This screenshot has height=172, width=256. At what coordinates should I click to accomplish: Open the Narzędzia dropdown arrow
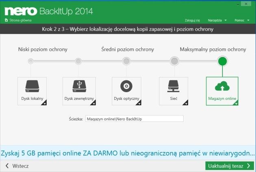pos(226,20)
